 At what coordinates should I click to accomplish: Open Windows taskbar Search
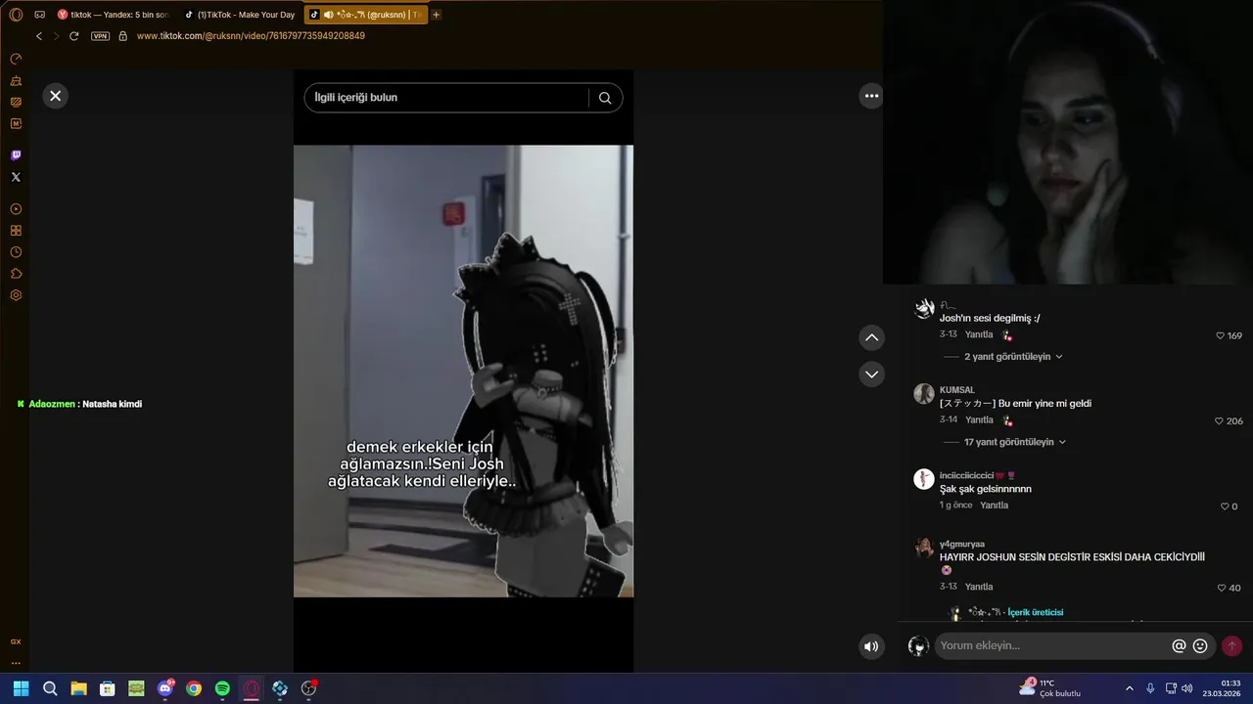pos(50,688)
